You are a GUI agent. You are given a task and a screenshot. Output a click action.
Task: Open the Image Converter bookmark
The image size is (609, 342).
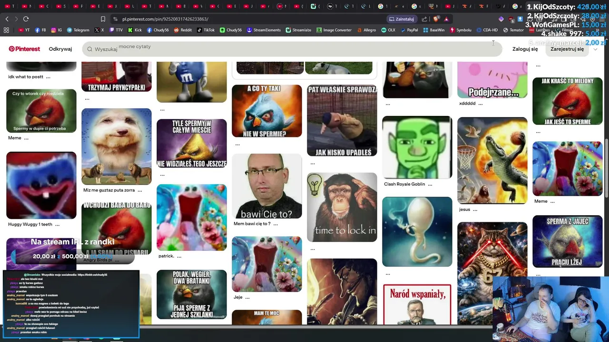pyautogui.click(x=334, y=30)
